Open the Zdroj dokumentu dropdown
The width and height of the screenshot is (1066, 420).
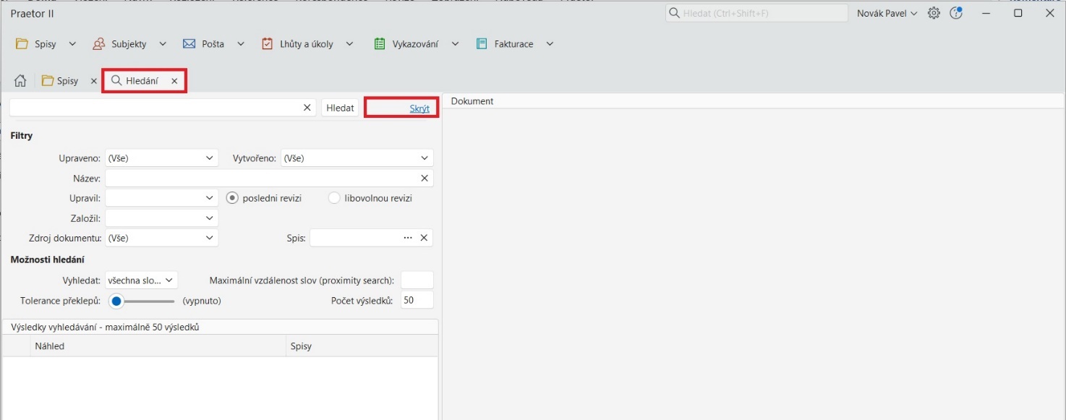pos(161,238)
